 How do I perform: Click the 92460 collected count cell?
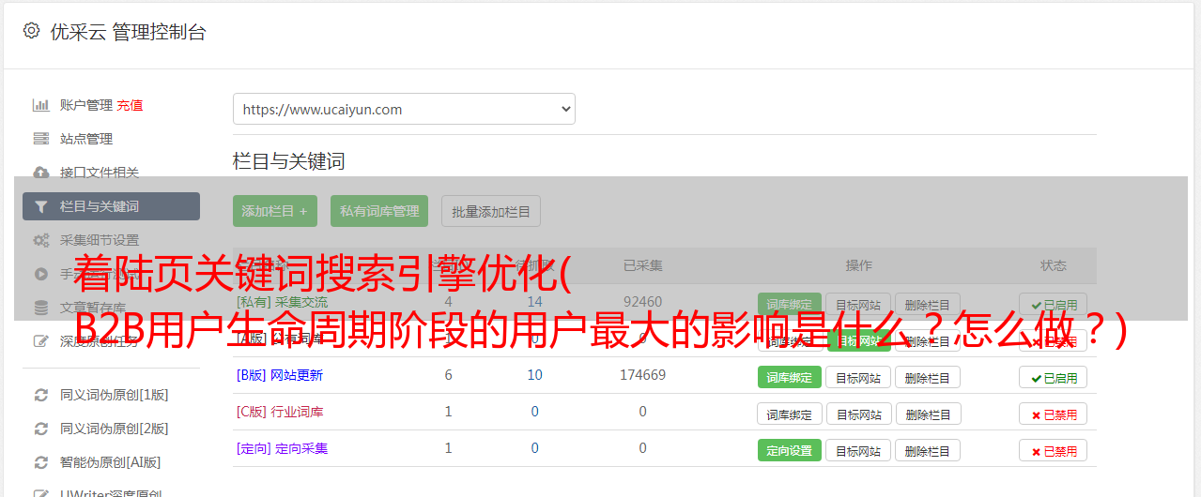click(642, 302)
